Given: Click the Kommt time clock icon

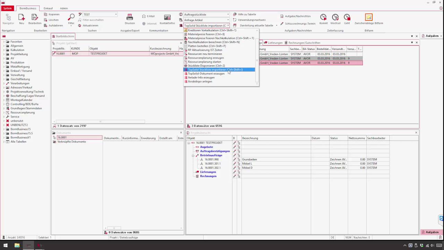Looking at the screenshot, I should pos(323,19).
